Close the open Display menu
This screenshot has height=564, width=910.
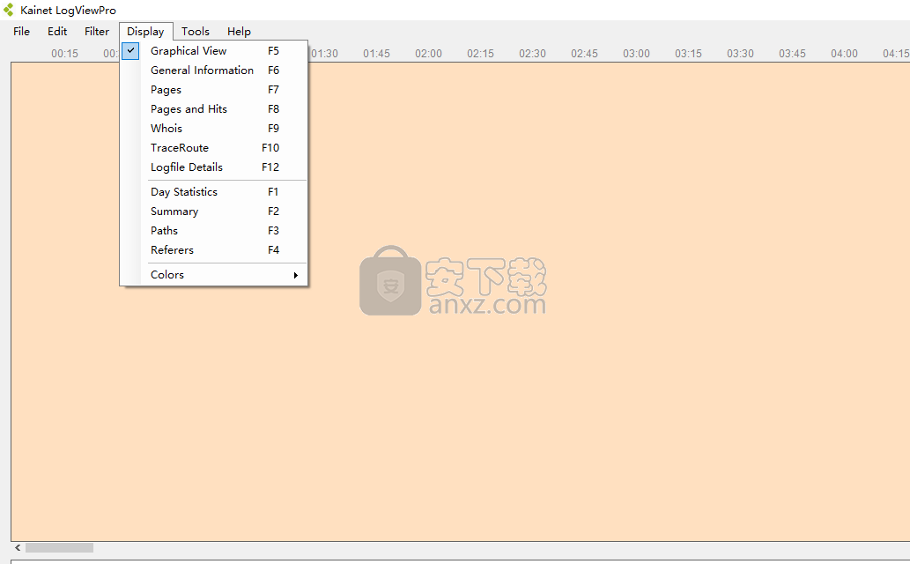(145, 32)
